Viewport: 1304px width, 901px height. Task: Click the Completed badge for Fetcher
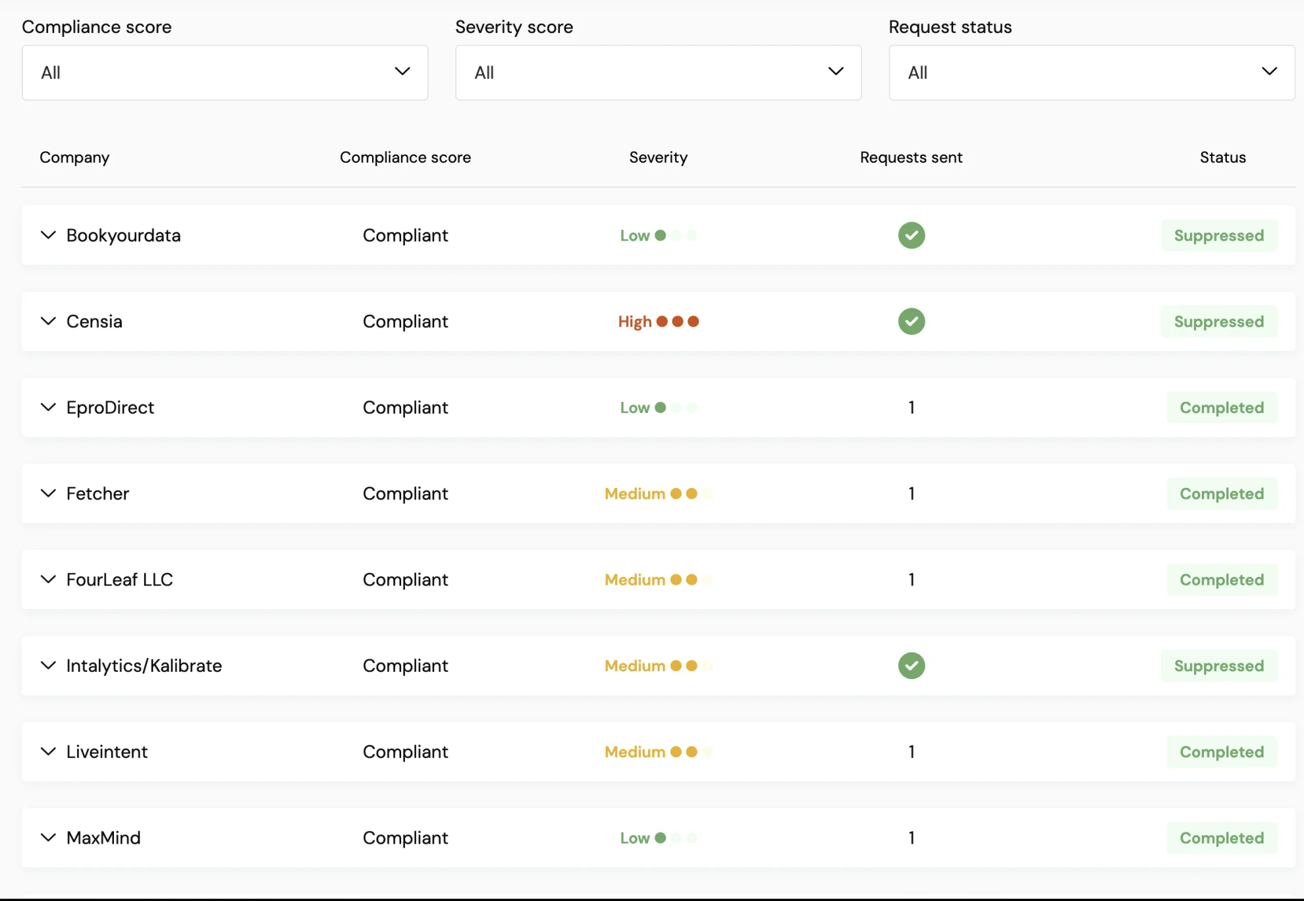coord(1222,493)
